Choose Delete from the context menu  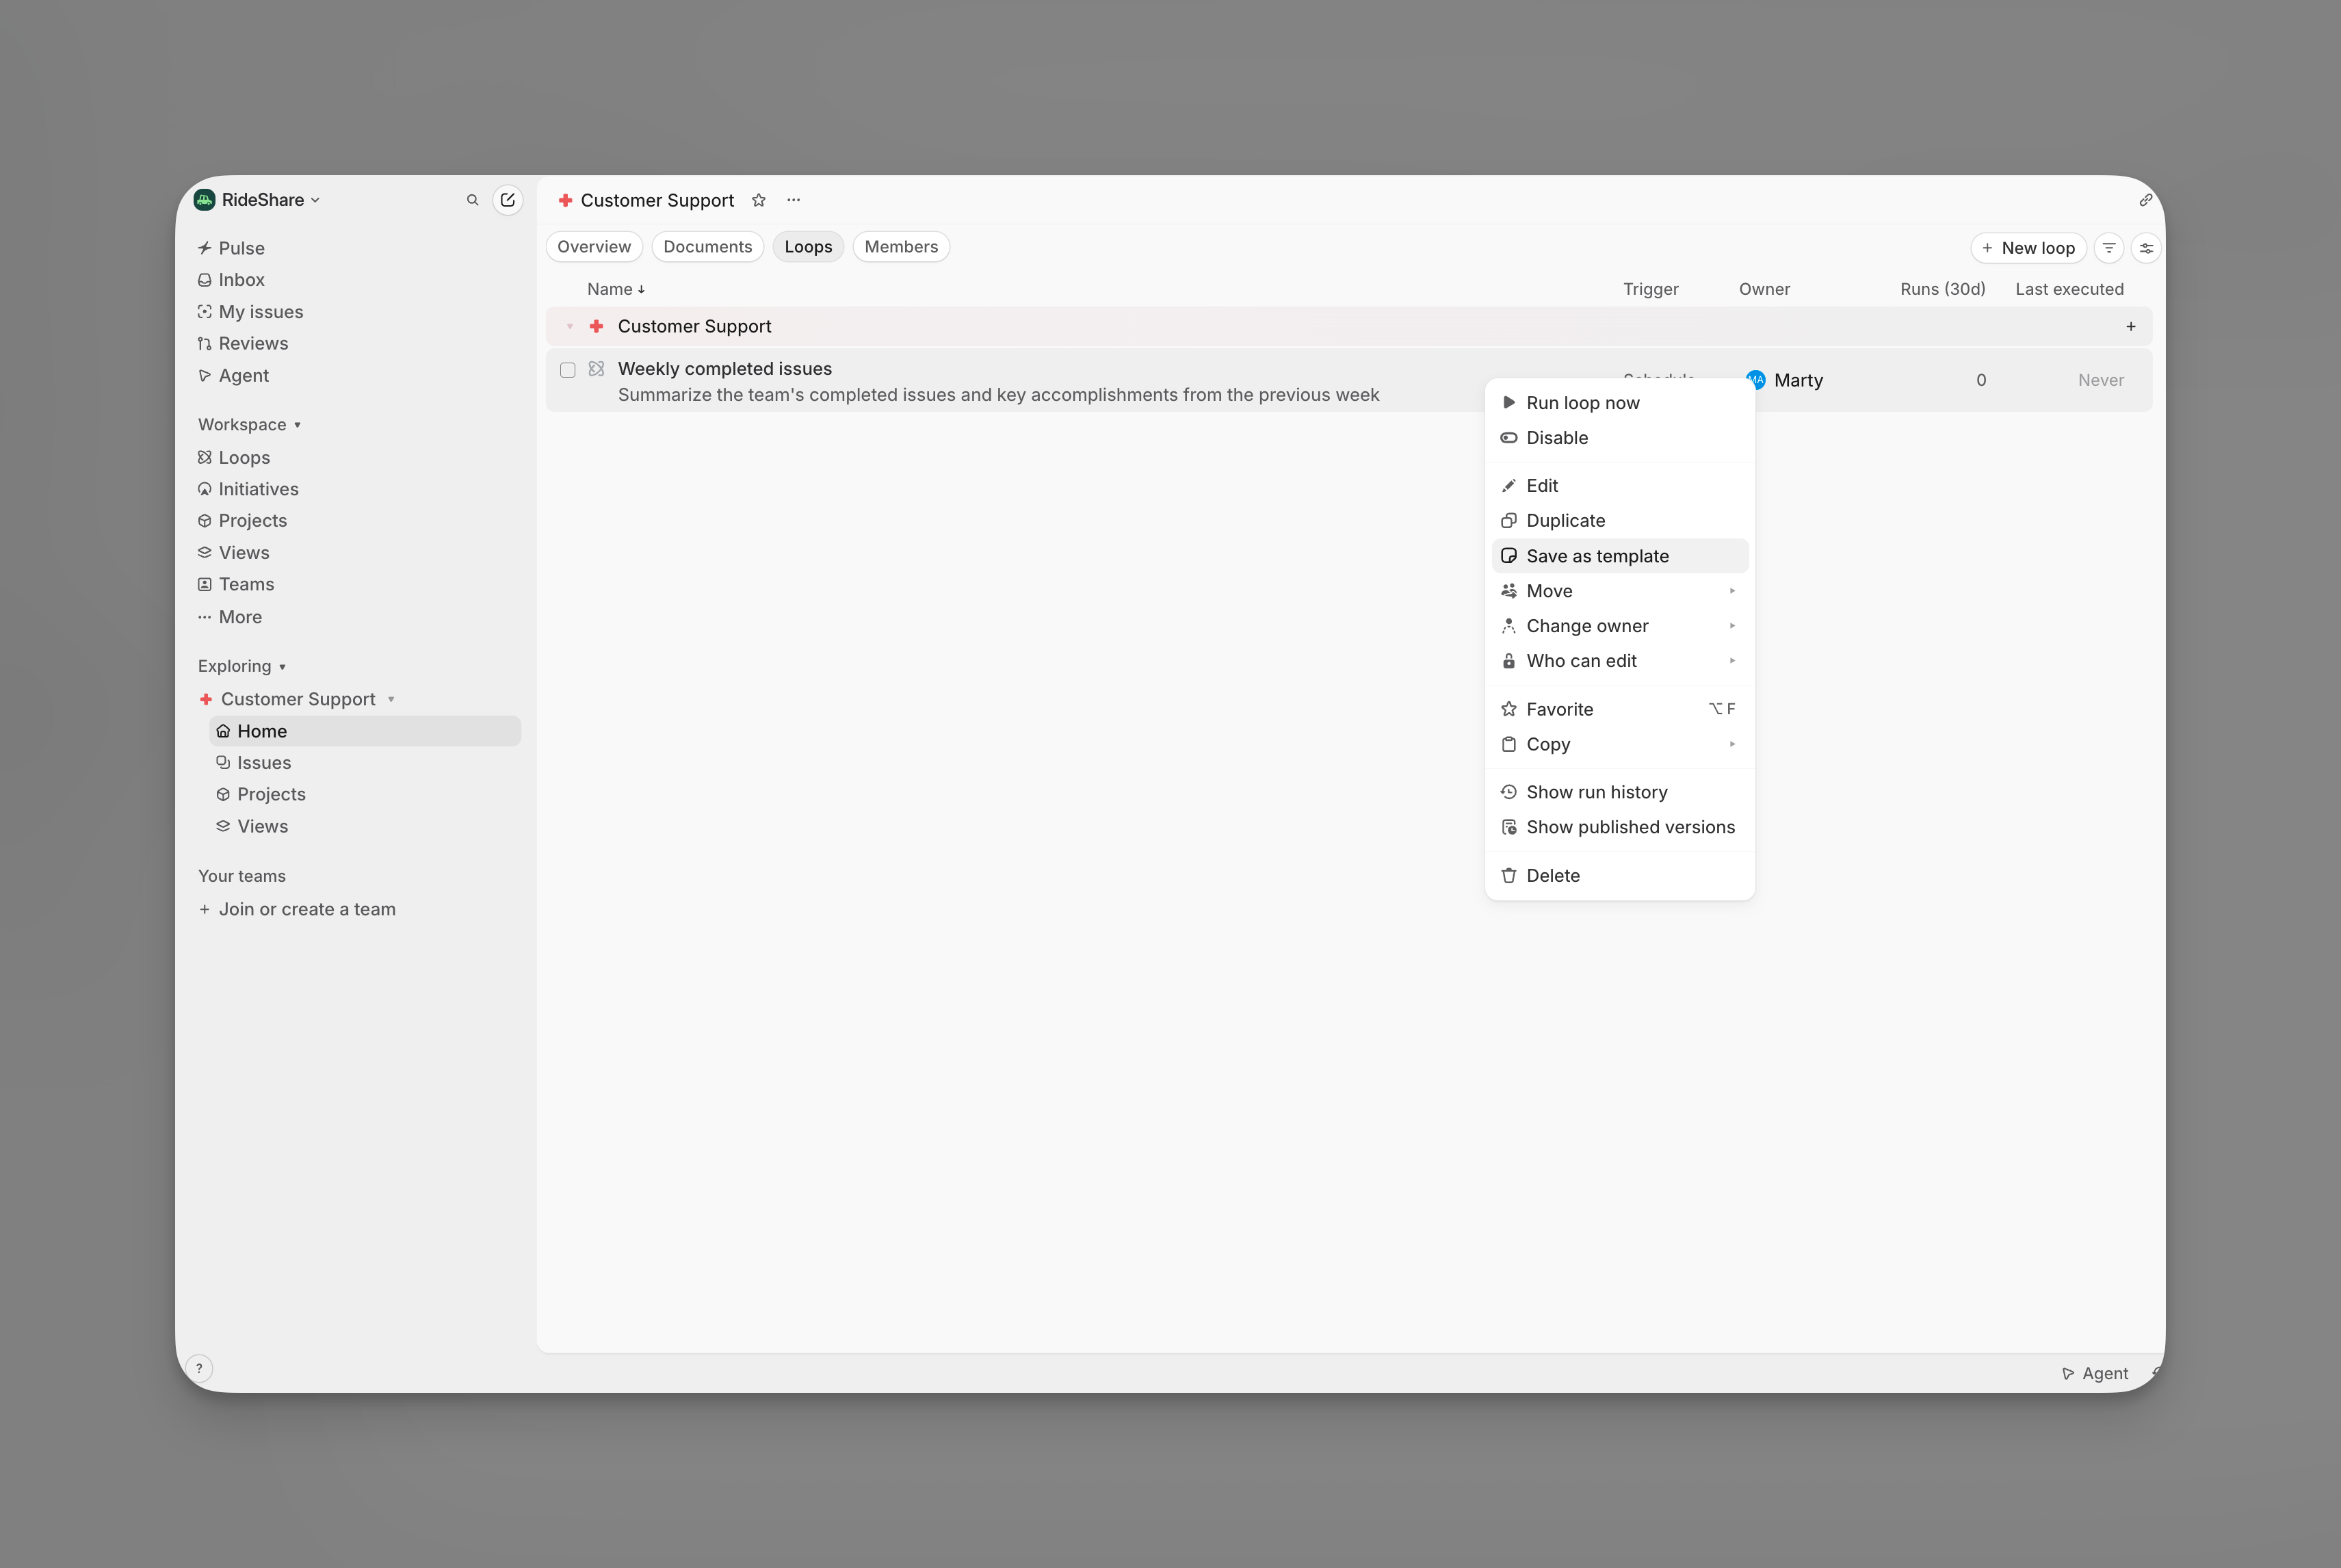point(1620,876)
